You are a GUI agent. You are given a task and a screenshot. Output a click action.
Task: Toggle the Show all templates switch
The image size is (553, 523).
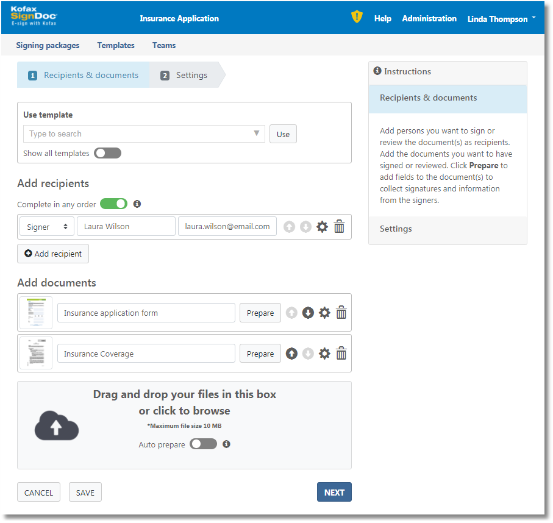tap(107, 153)
